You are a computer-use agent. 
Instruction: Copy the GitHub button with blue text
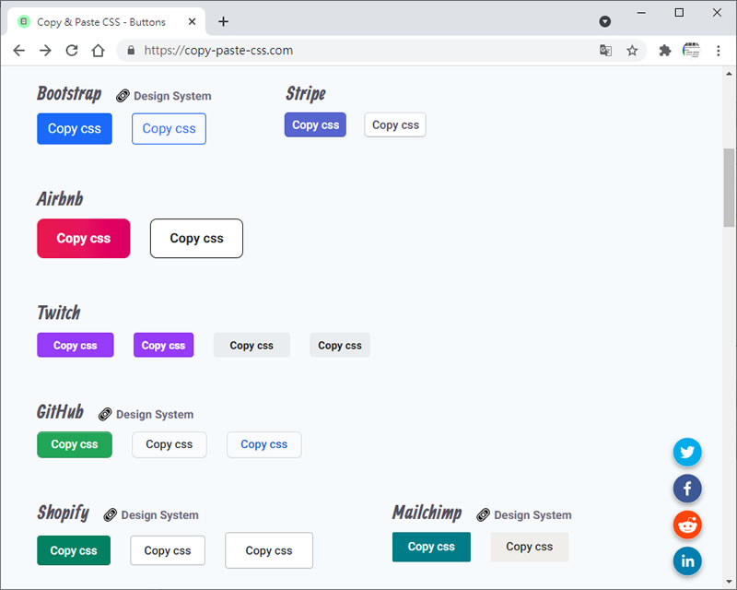click(x=264, y=444)
